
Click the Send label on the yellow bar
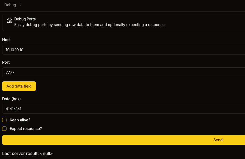point(218,140)
